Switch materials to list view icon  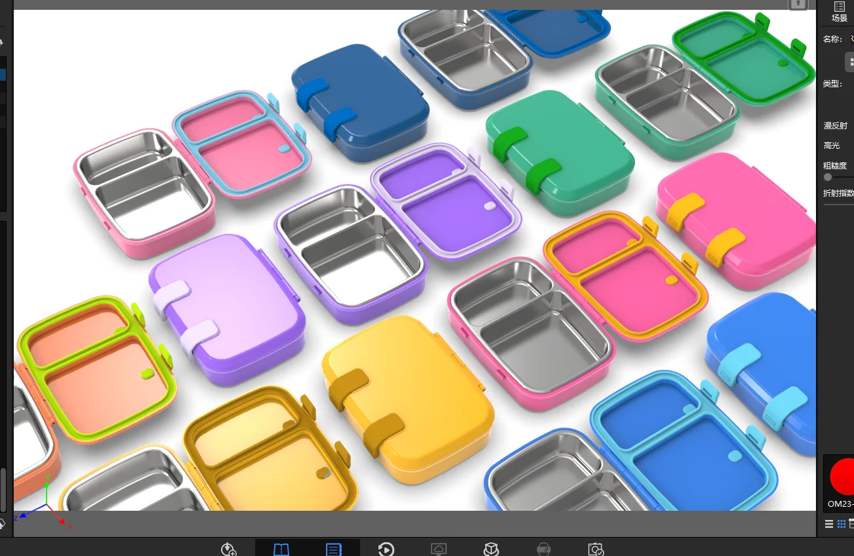829,524
